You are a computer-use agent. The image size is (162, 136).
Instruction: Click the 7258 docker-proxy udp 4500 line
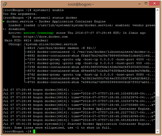(91, 59)
